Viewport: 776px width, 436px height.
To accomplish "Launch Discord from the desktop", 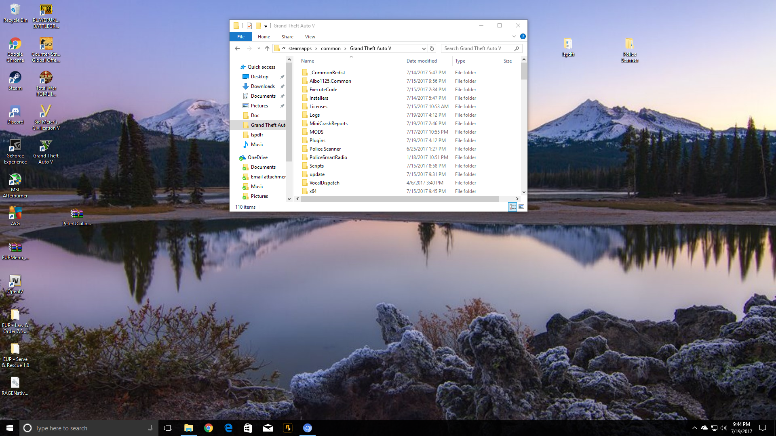I will coord(15,114).
